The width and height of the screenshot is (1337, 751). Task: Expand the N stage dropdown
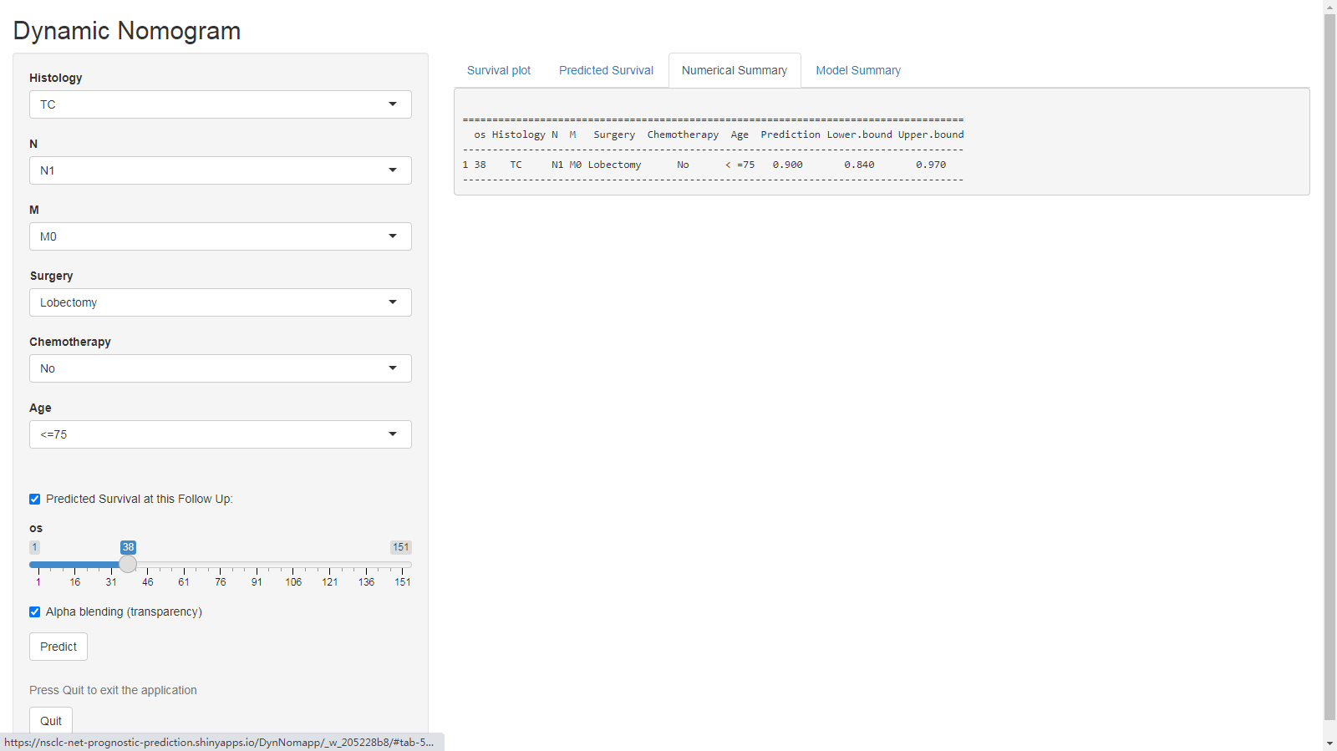click(220, 170)
